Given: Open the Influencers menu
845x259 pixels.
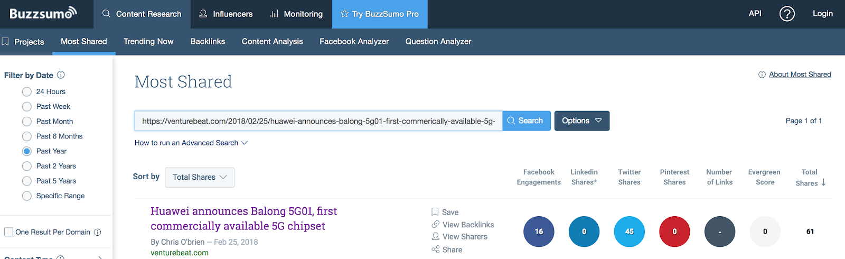Looking at the screenshot, I should 226,14.
